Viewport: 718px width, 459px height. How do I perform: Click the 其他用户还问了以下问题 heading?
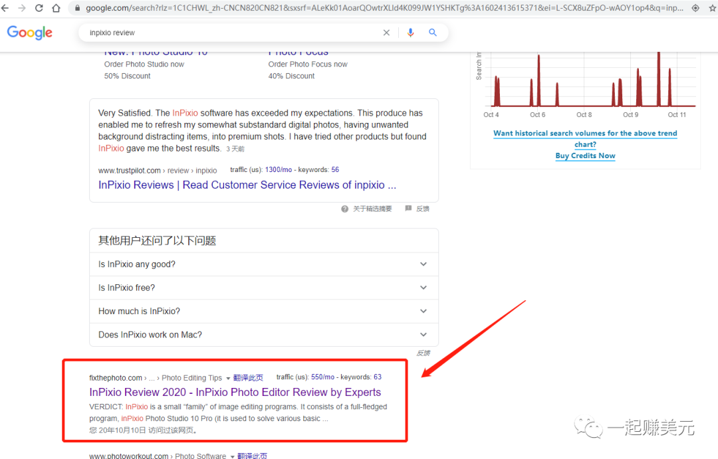click(x=157, y=240)
